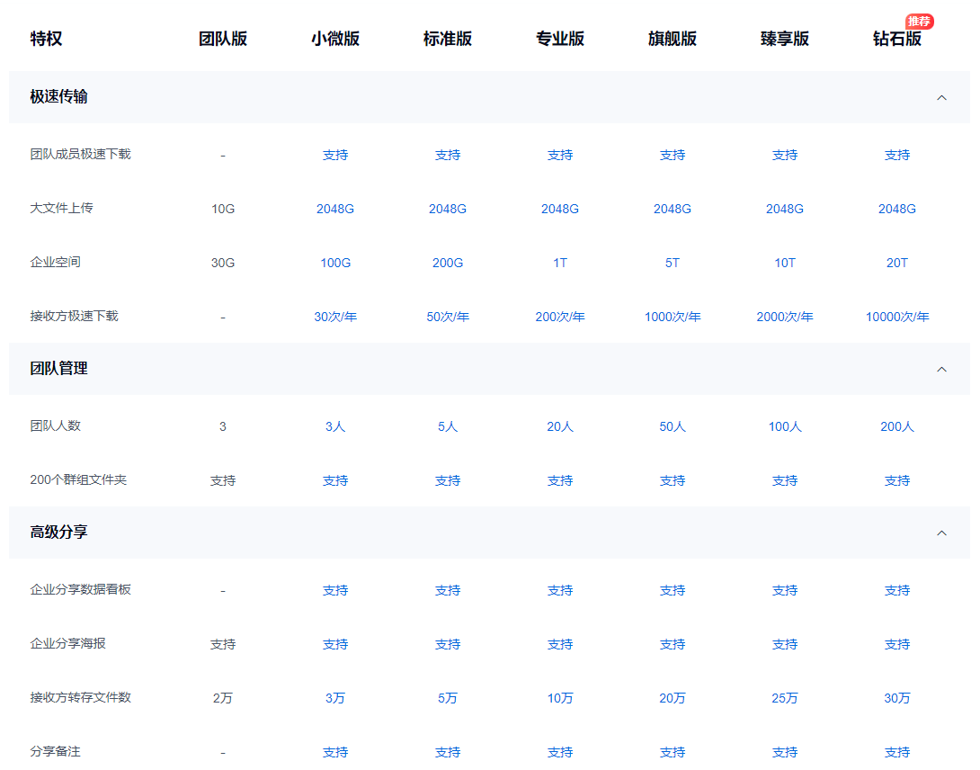Collapse the 极速传输 section chevron
The image size is (980, 770).
click(941, 97)
